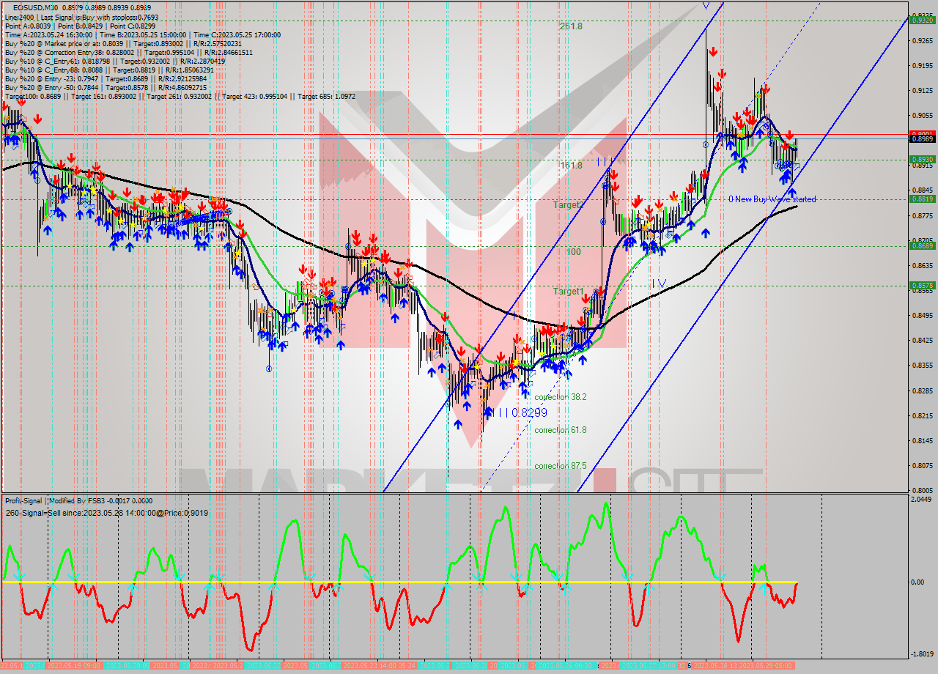Click the 0.8215 price axis value
Viewport: 938px width, 674px height.
(x=922, y=415)
